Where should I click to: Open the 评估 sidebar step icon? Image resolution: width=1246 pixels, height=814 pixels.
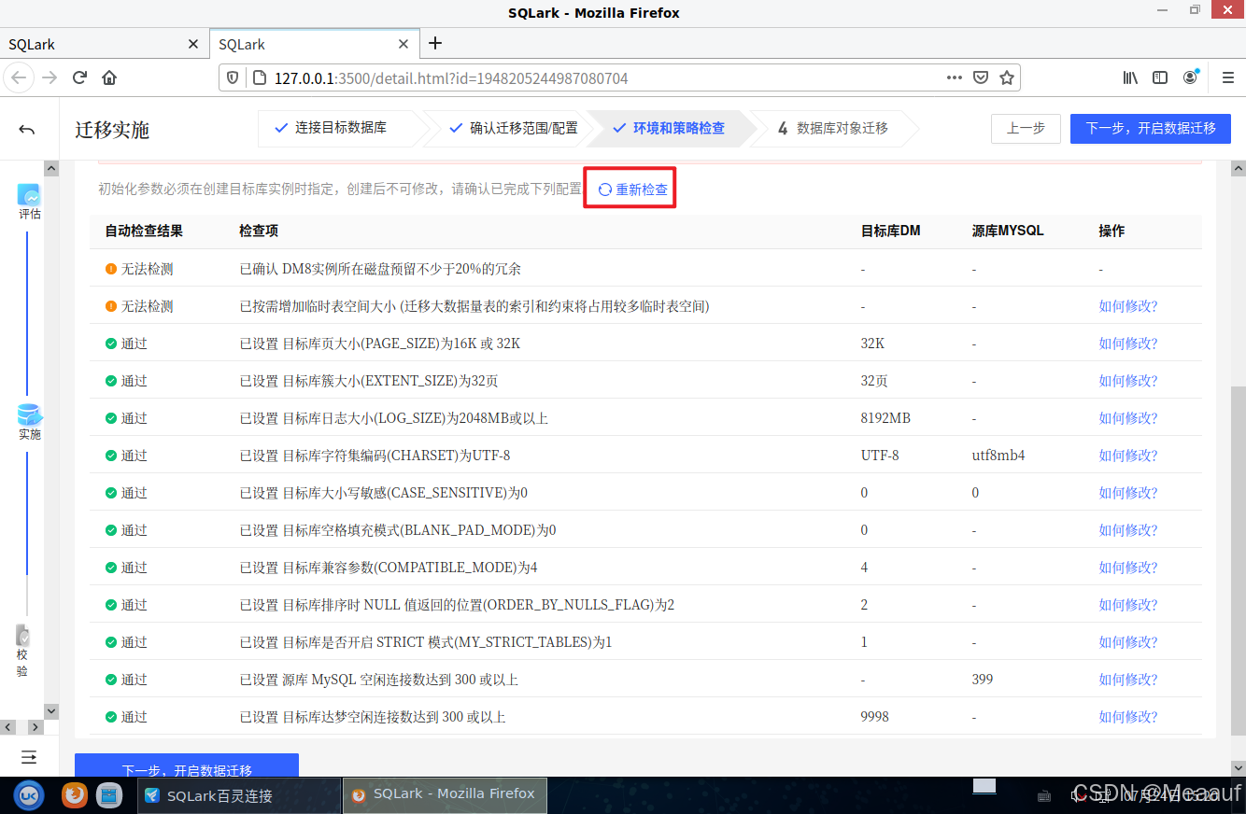click(x=30, y=195)
